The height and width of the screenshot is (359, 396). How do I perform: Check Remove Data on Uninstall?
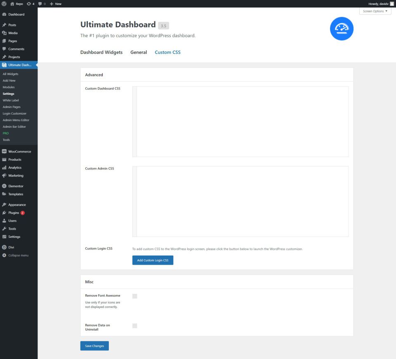[x=134, y=326]
